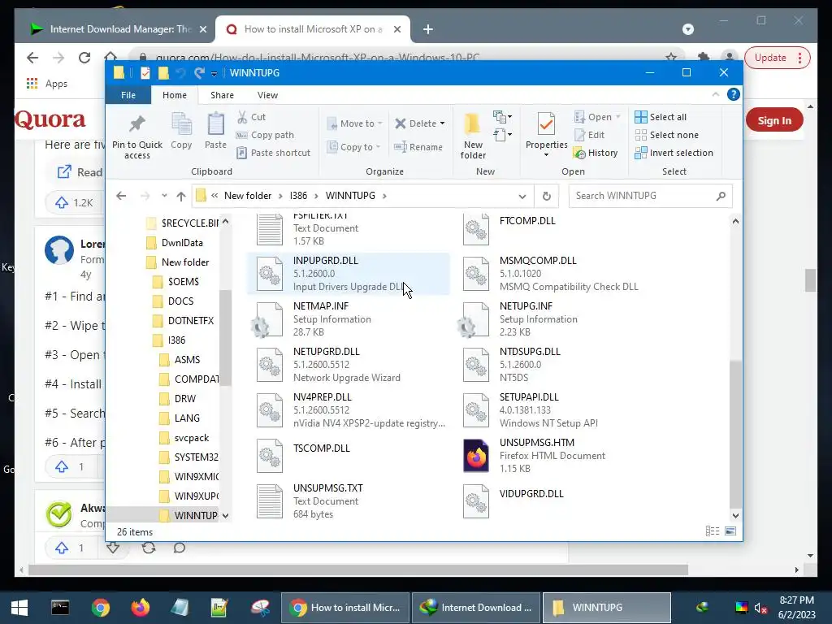Open the File ribbon tab
832x624 pixels.
128,95
